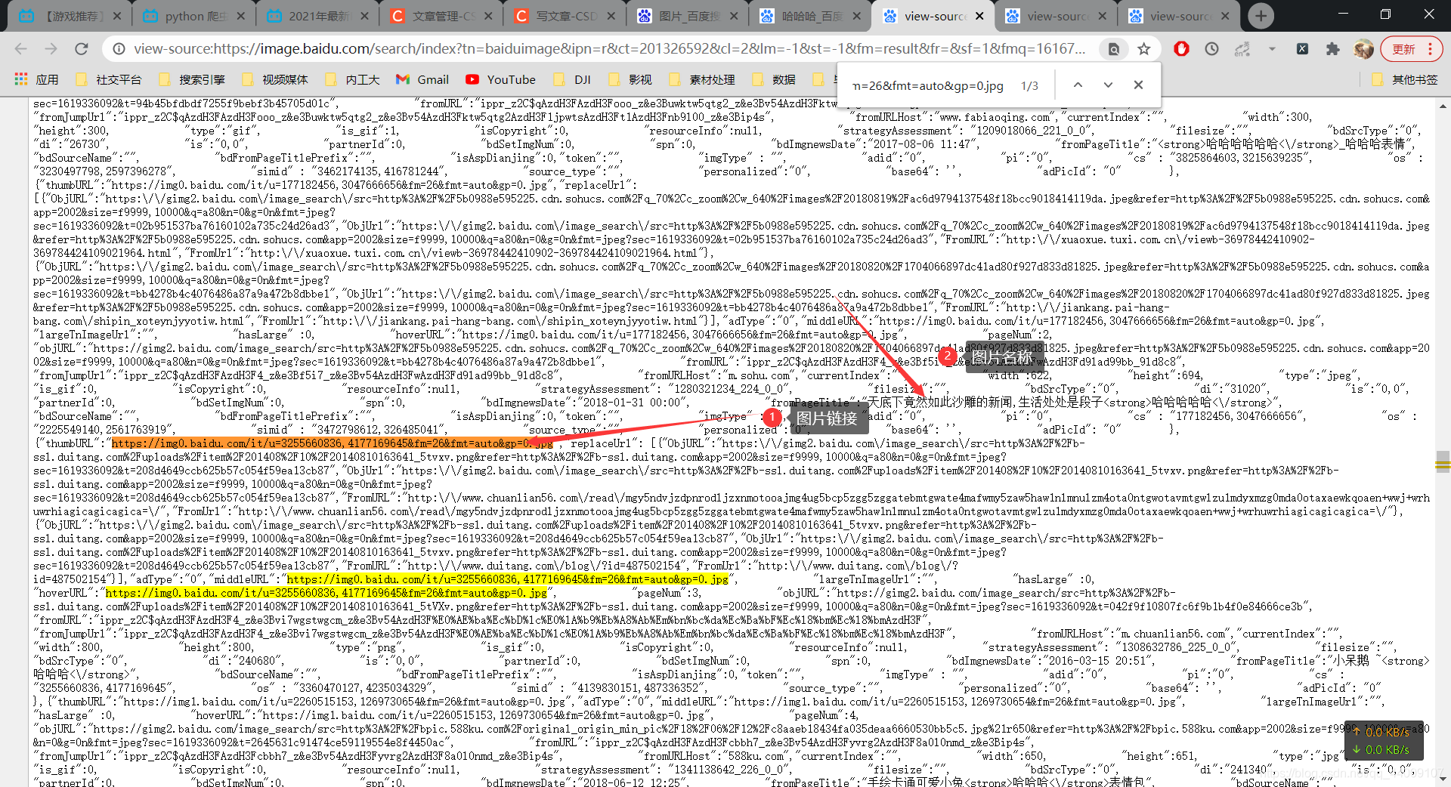
Task: Switch to the 2021年最新 tab
Action: click(317, 16)
